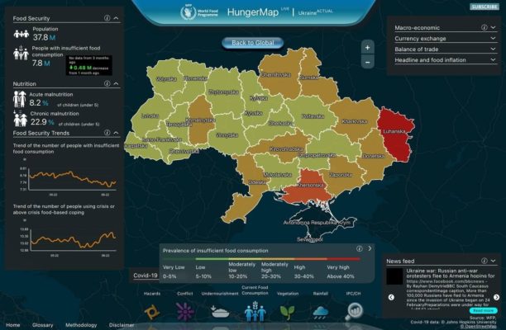Select the Undernourishment bowl icon
Image resolution: width=506 pixels, height=330 pixels.
(x=220, y=311)
